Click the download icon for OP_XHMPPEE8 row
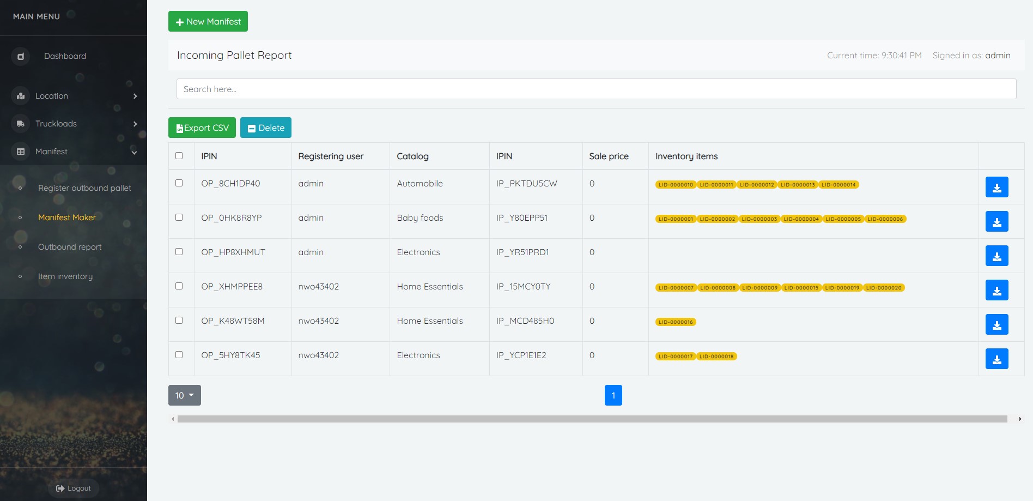Viewport: 1033px width, 501px height. 997,290
